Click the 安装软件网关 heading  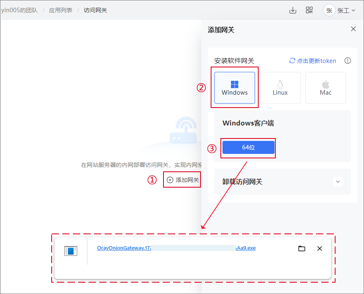pos(234,61)
